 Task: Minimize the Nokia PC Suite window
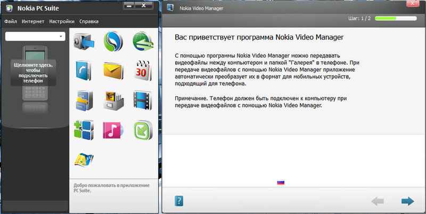129,6
